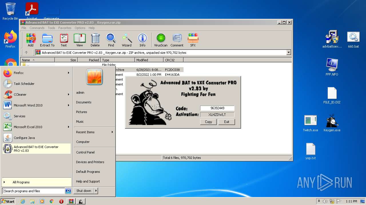Click the View toolbar icon in WinRAR
This screenshot has height=205, width=366.
79,40
